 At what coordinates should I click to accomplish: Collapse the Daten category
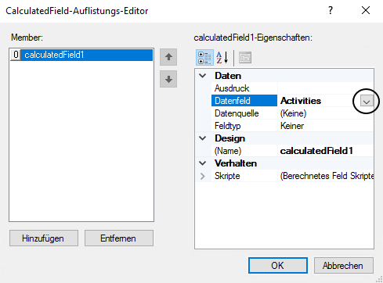(x=203, y=76)
